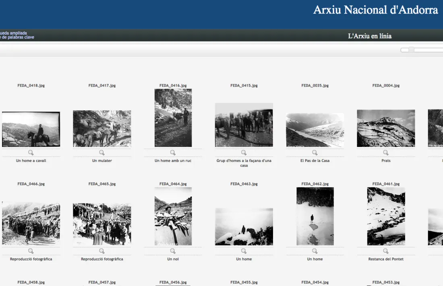Open thumbnail FEDA_0418 man on horseback

(x=31, y=129)
